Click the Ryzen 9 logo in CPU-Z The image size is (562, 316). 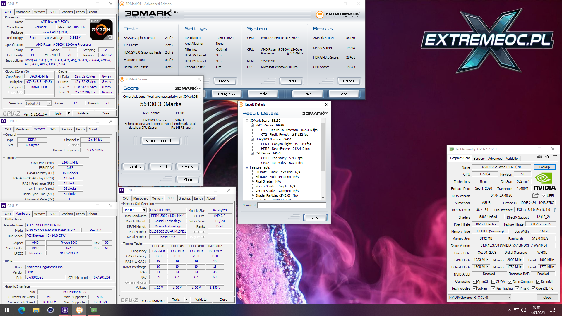pos(101,30)
